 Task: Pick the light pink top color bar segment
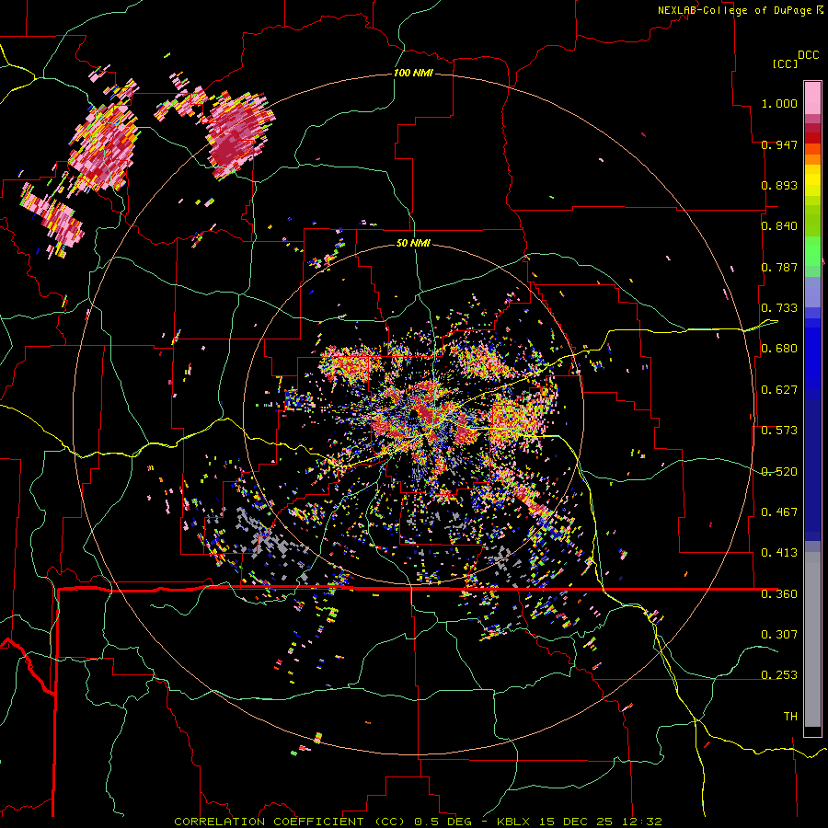(x=812, y=98)
